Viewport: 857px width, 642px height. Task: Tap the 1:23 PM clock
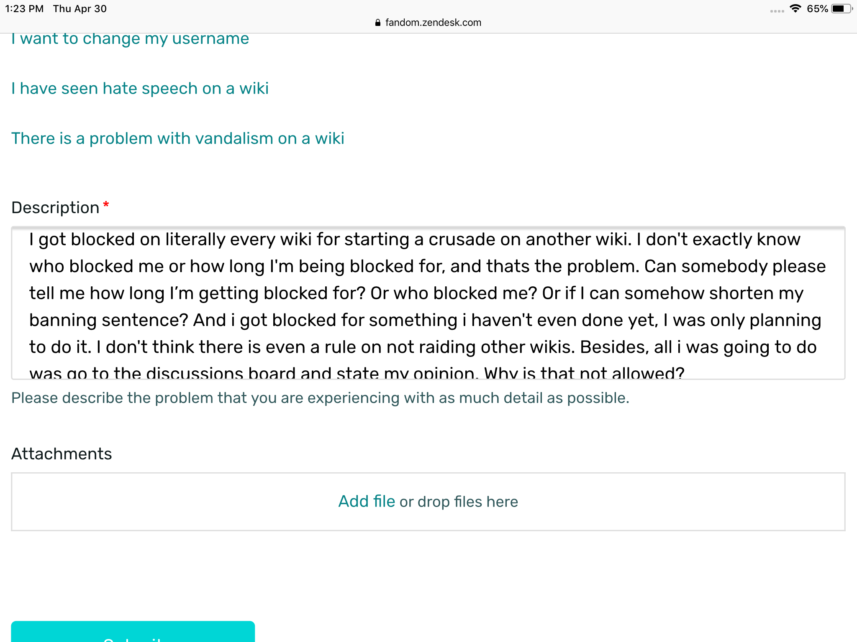[24, 9]
